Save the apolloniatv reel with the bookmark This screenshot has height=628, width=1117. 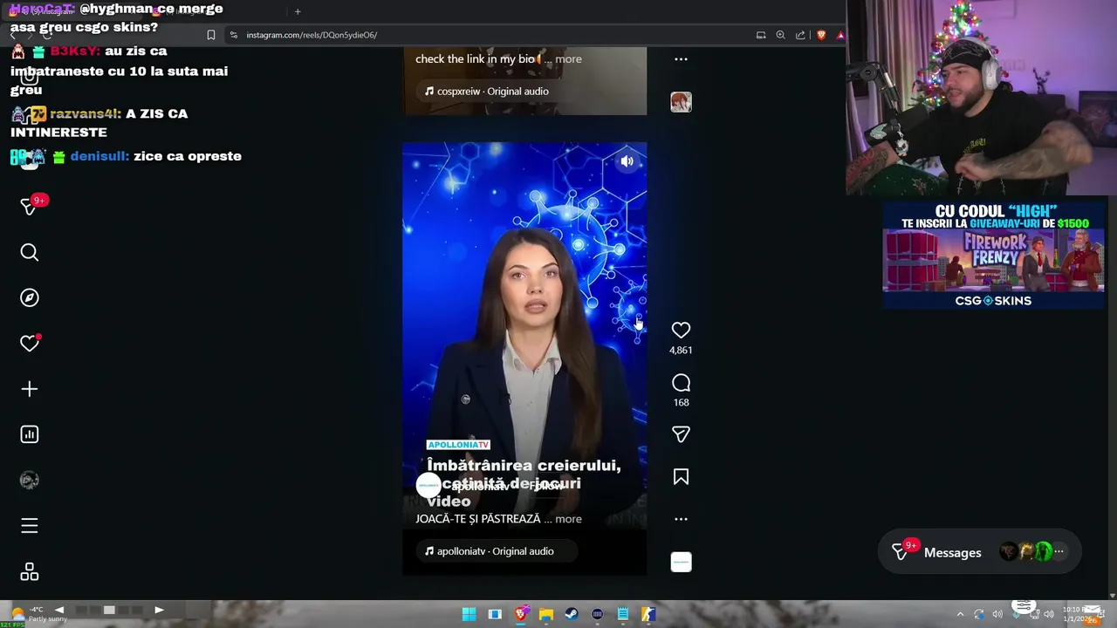click(x=681, y=477)
